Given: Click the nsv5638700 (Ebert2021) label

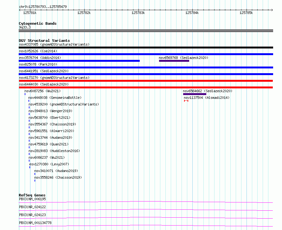Looking at the screenshot, I should pyautogui.click(x=49, y=118).
